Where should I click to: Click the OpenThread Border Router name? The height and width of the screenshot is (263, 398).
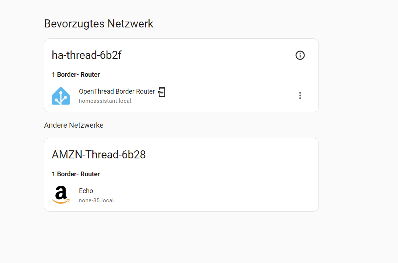tap(117, 91)
